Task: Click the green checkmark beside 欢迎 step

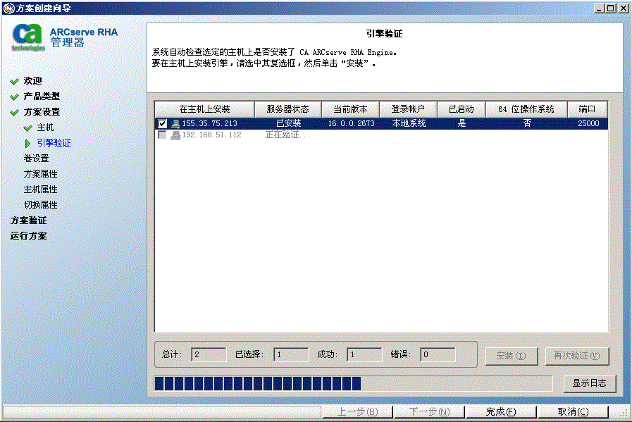Action: tap(15, 81)
